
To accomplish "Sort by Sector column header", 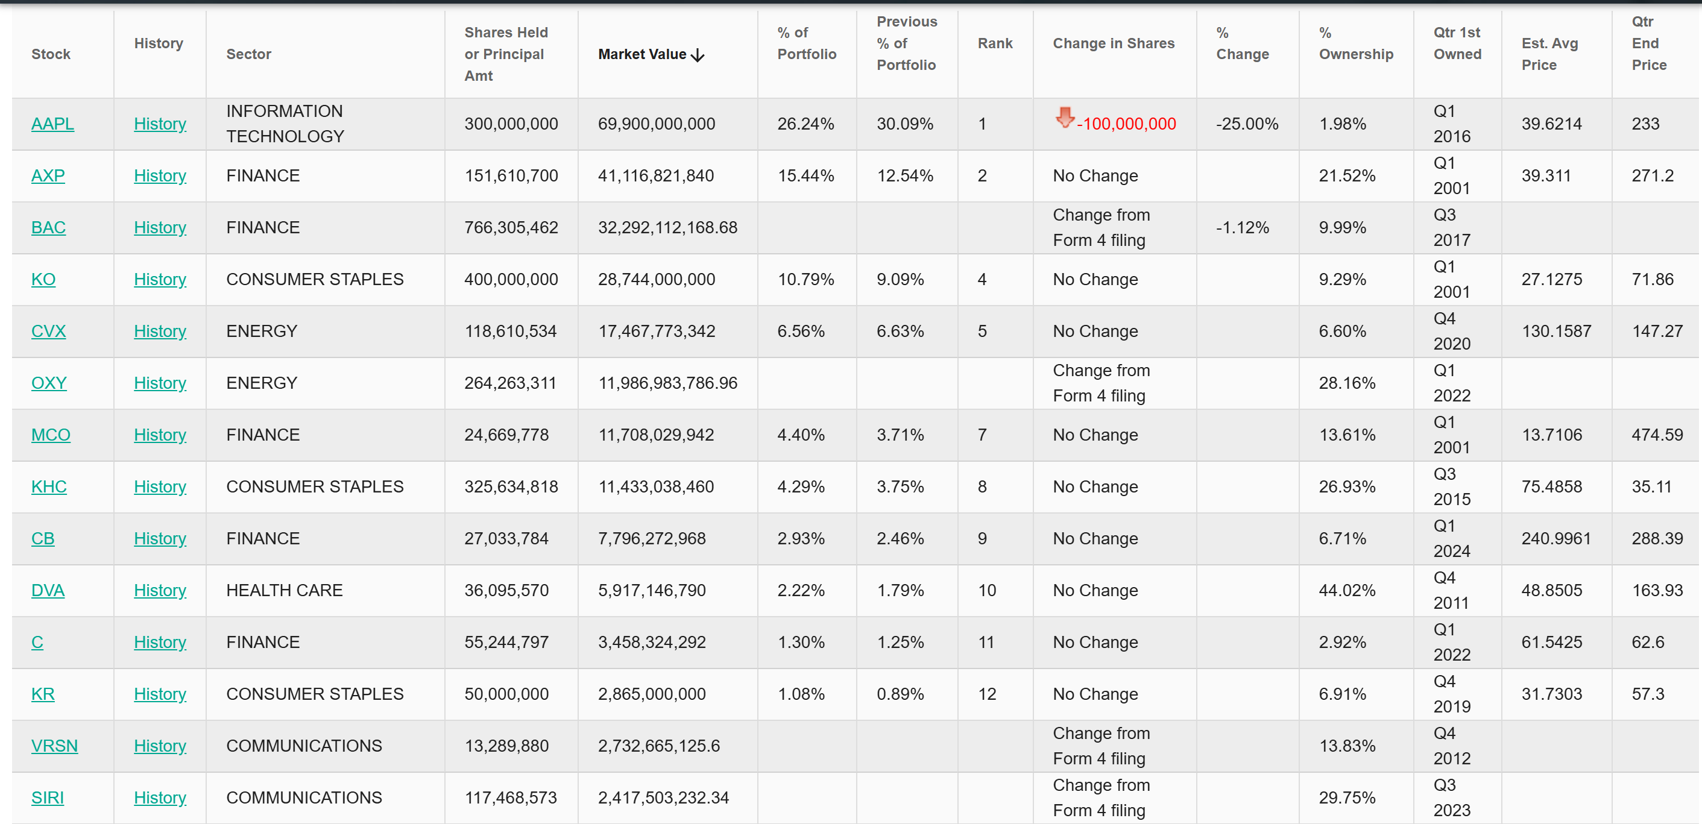I will [x=248, y=54].
